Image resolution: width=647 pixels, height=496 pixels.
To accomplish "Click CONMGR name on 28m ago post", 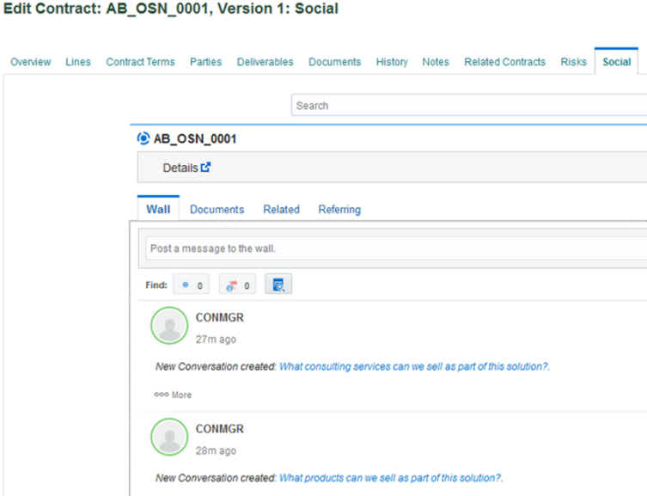I will pos(219,429).
